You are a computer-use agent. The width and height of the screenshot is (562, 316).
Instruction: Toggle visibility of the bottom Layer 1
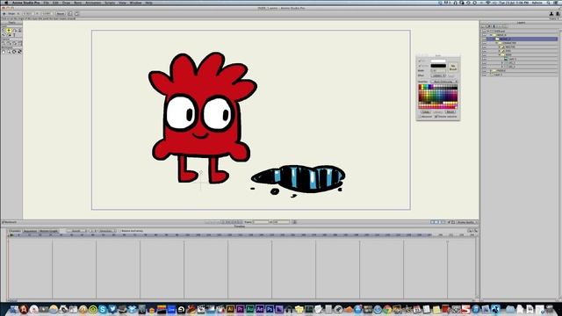tap(484, 75)
